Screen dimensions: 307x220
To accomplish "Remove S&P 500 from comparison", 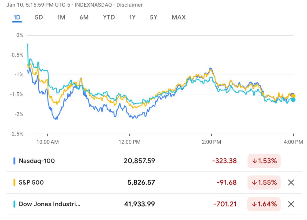I will click(x=291, y=182).
